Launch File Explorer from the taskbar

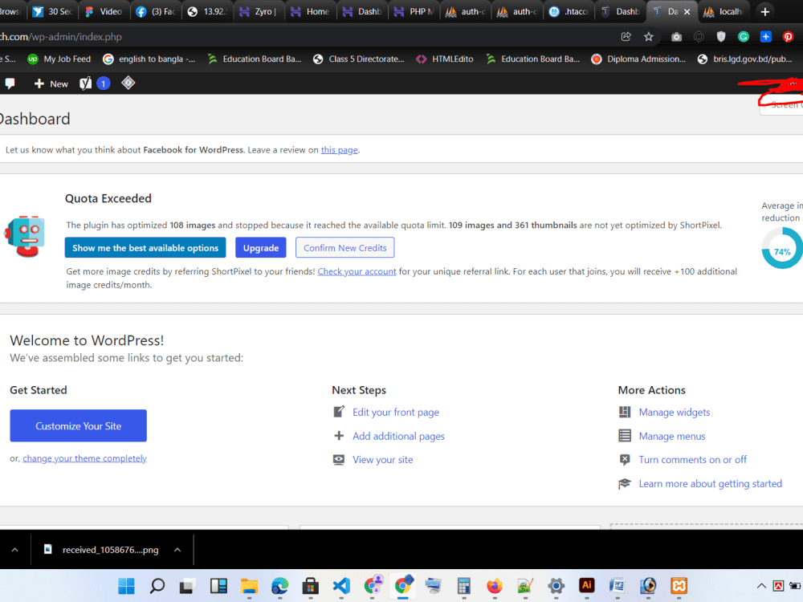click(249, 586)
